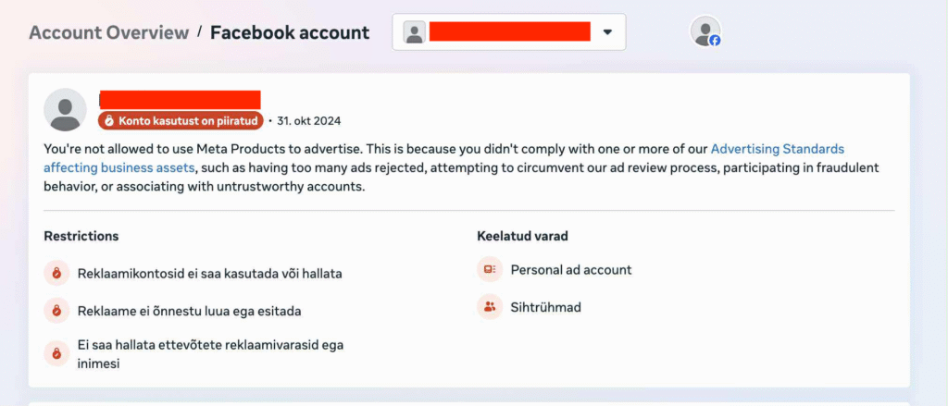
Task: Click the lock icon beside Reklaame ei õnnestu
Action: click(56, 311)
